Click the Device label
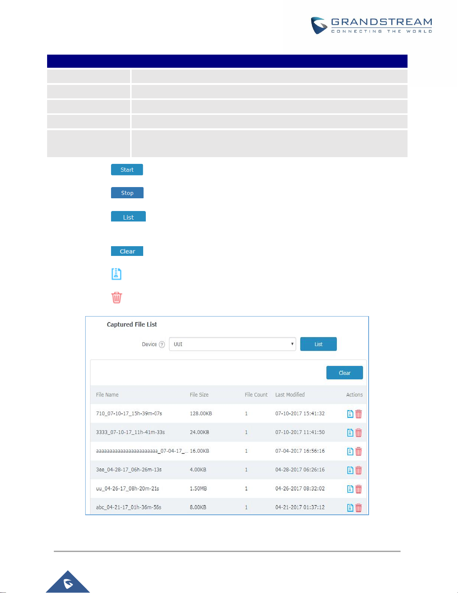Viewport: 458px width, 593px height. 150,344
